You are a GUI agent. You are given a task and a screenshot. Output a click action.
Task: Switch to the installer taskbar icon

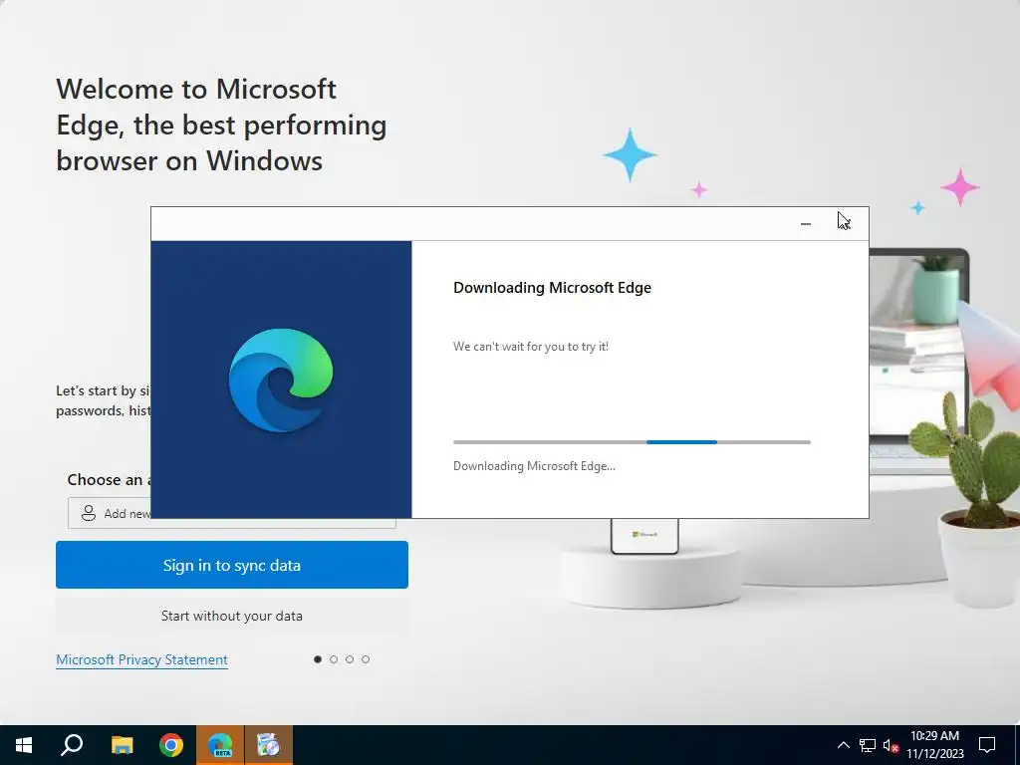(268, 745)
